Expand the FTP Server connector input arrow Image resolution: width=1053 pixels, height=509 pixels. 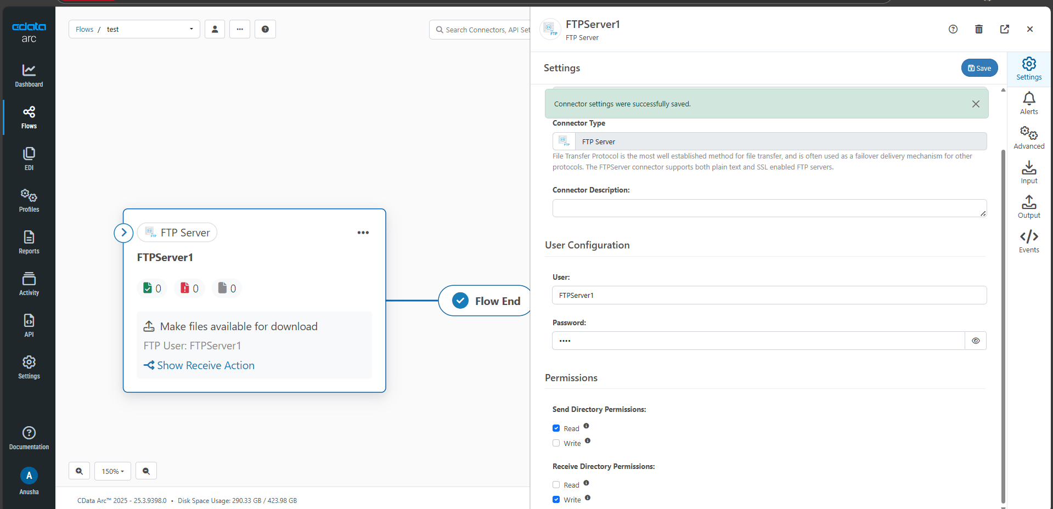(123, 233)
